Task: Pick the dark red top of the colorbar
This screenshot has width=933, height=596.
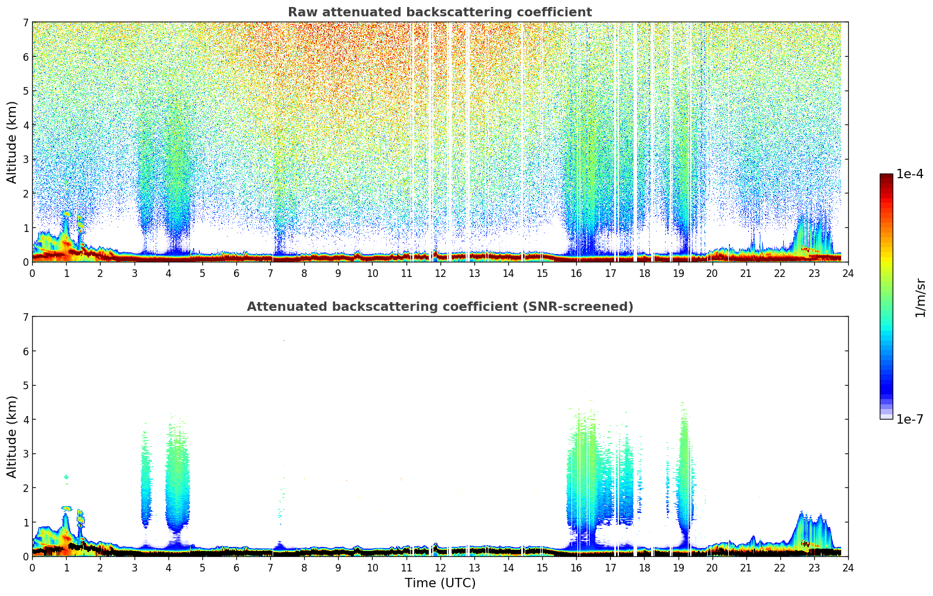Action: click(886, 178)
